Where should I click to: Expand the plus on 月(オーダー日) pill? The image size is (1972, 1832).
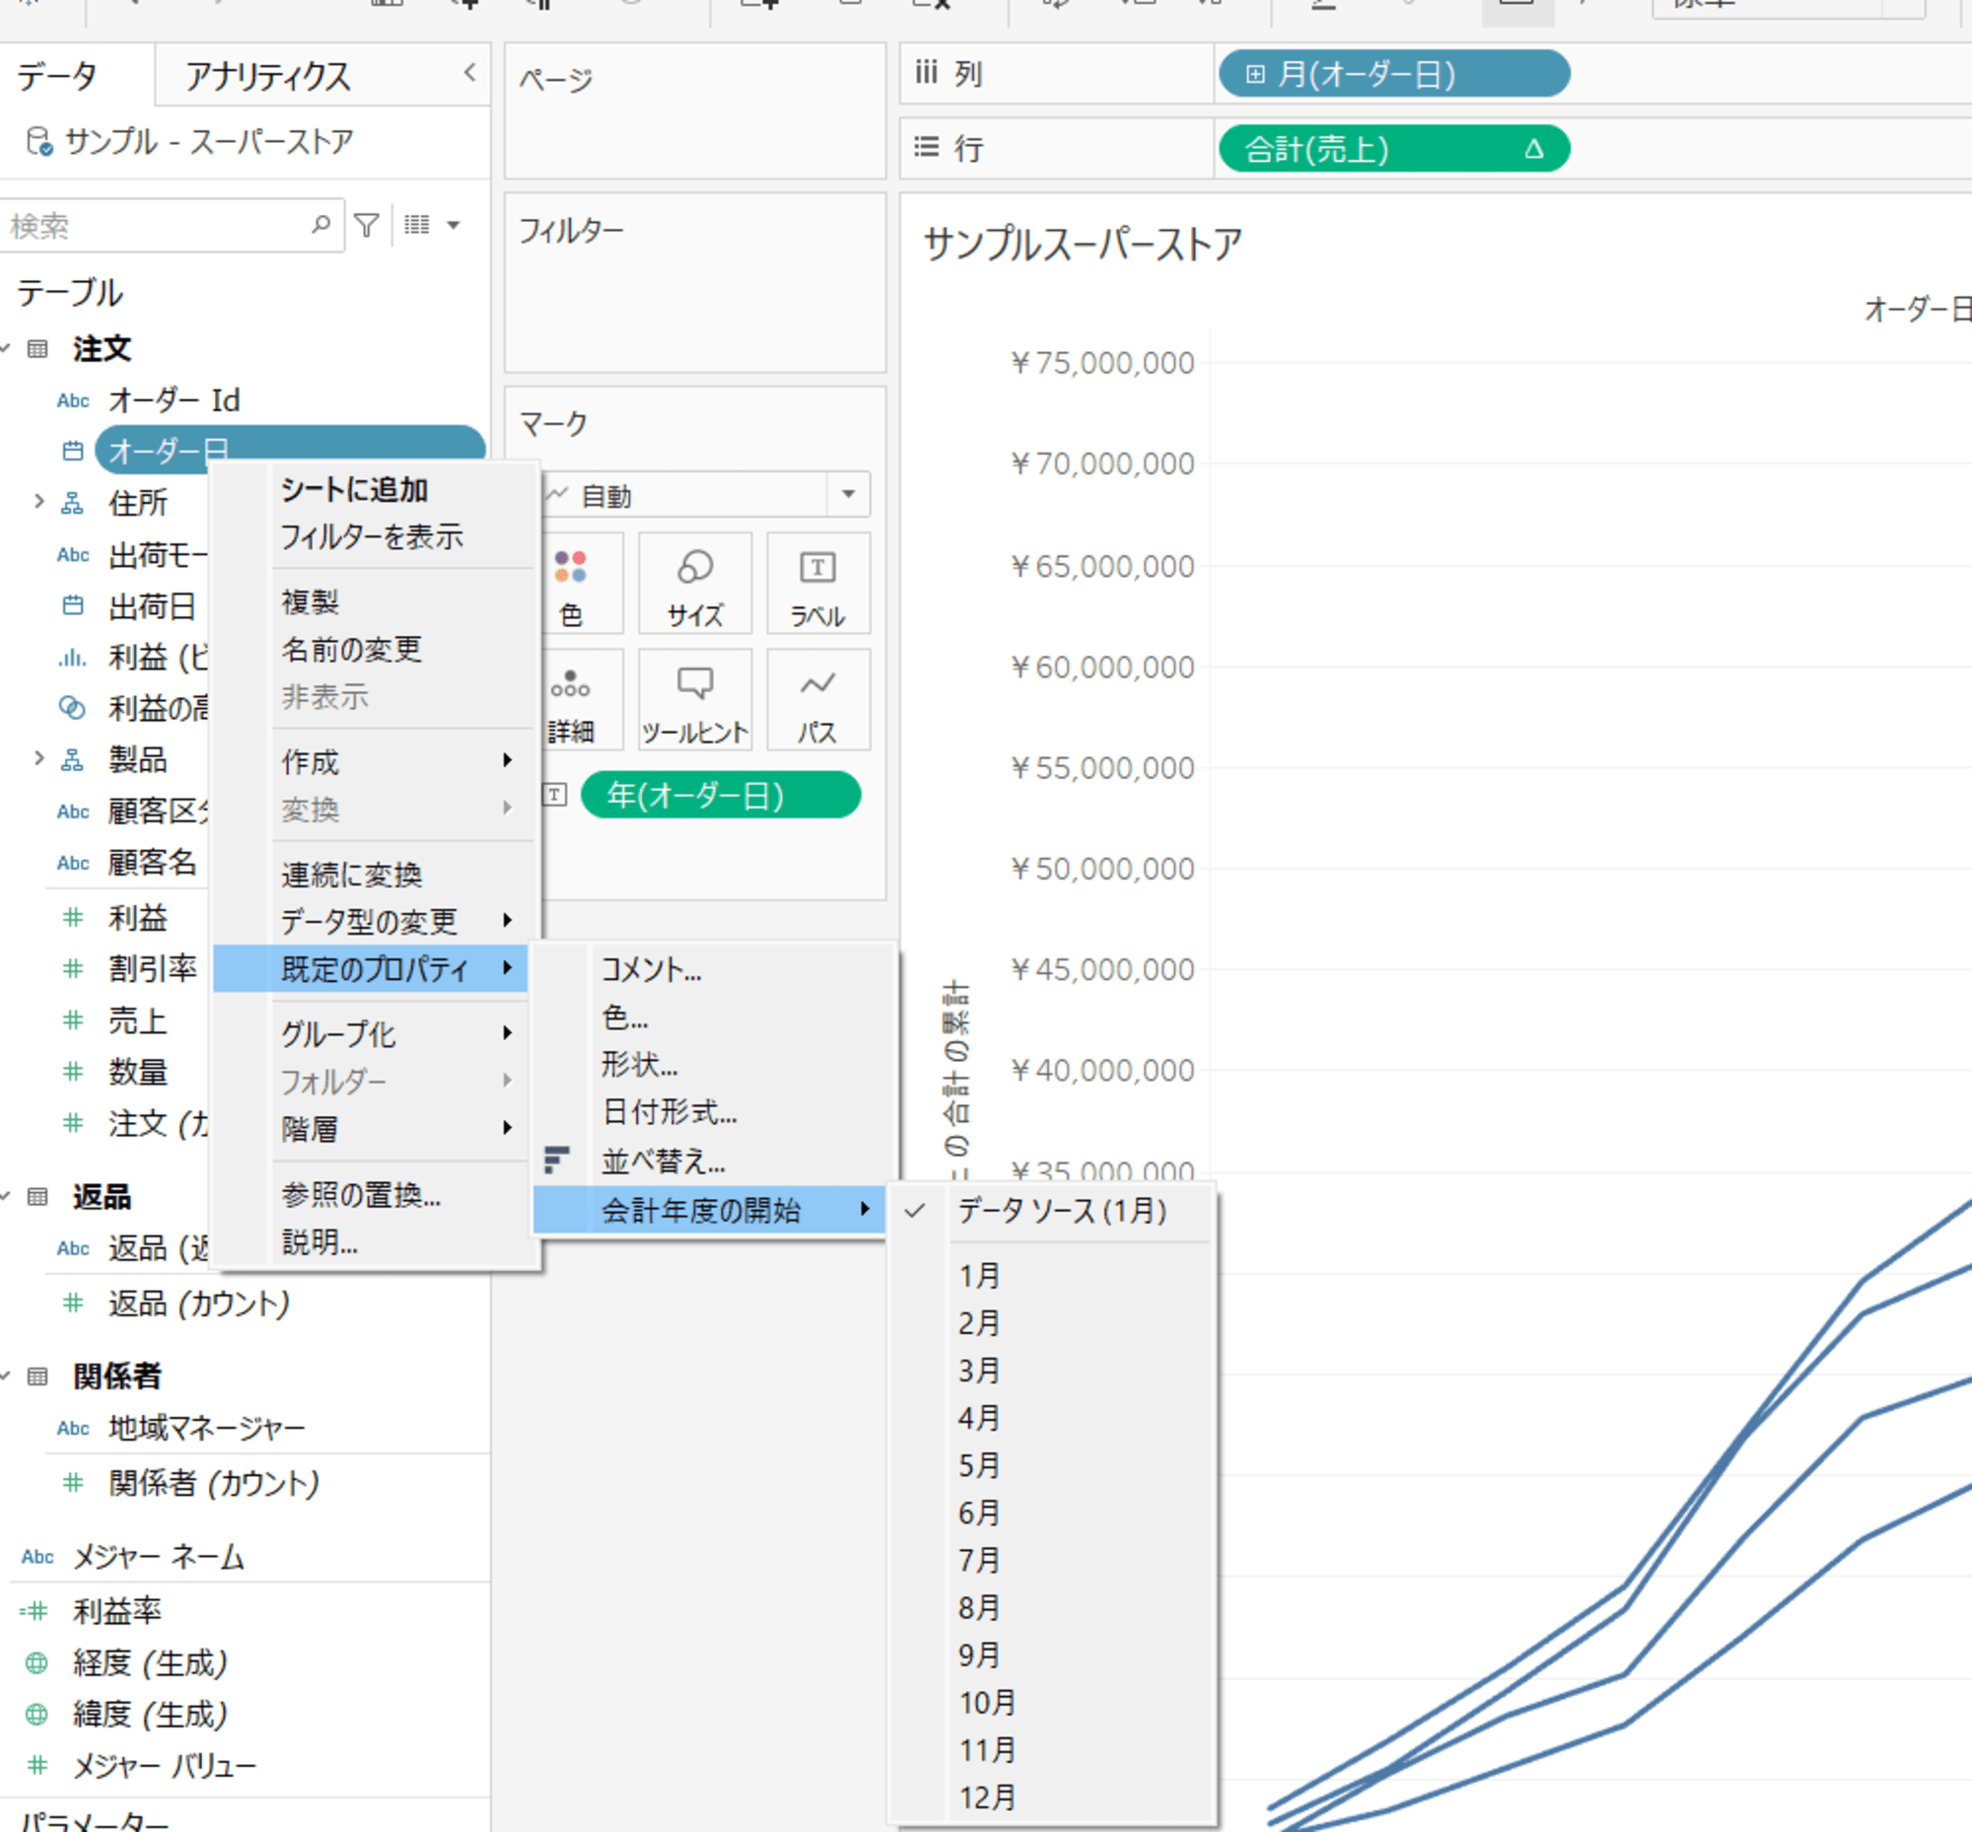[x=1255, y=74]
